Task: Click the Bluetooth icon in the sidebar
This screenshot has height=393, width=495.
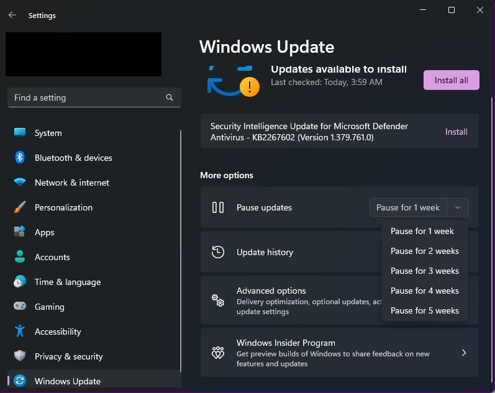Action: (x=20, y=157)
